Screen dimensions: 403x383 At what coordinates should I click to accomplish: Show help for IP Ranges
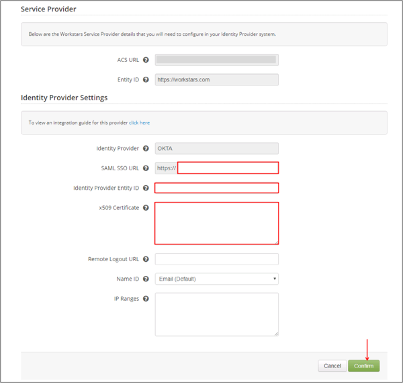(146, 299)
